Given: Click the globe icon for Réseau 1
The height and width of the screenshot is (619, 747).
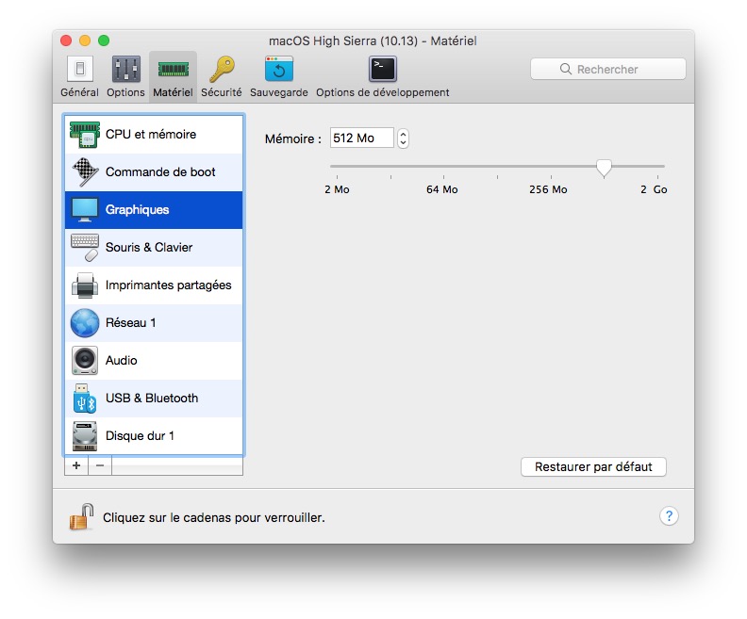Looking at the screenshot, I should point(85,322).
